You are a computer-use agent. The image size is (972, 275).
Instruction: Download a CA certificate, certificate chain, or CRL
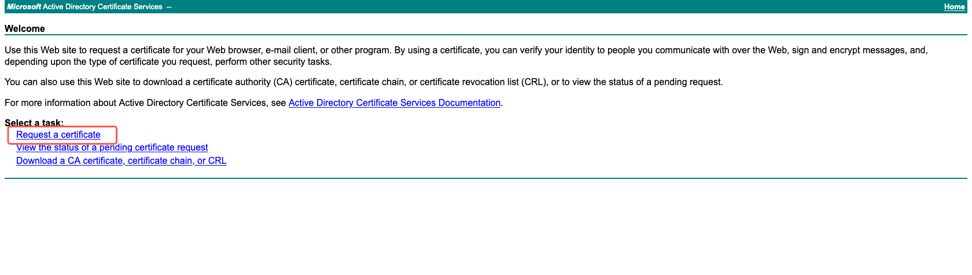[121, 161]
